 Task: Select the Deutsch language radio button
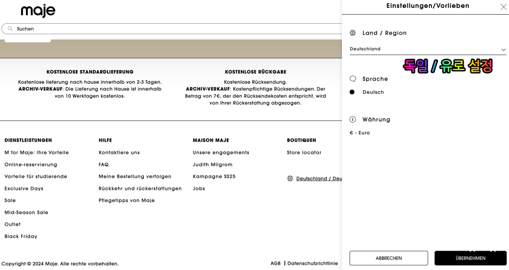pos(352,92)
